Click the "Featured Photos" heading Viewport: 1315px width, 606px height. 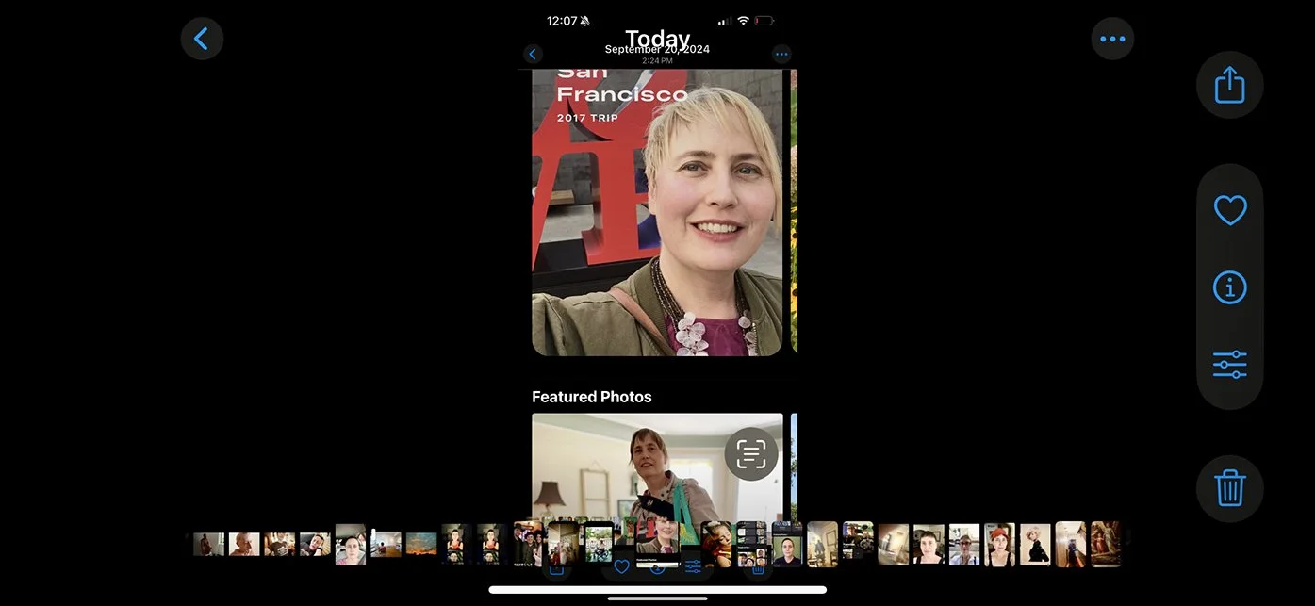point(592,397)
